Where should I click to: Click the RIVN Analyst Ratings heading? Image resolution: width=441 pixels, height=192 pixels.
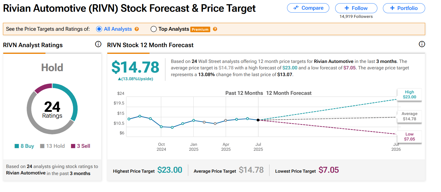33,45
